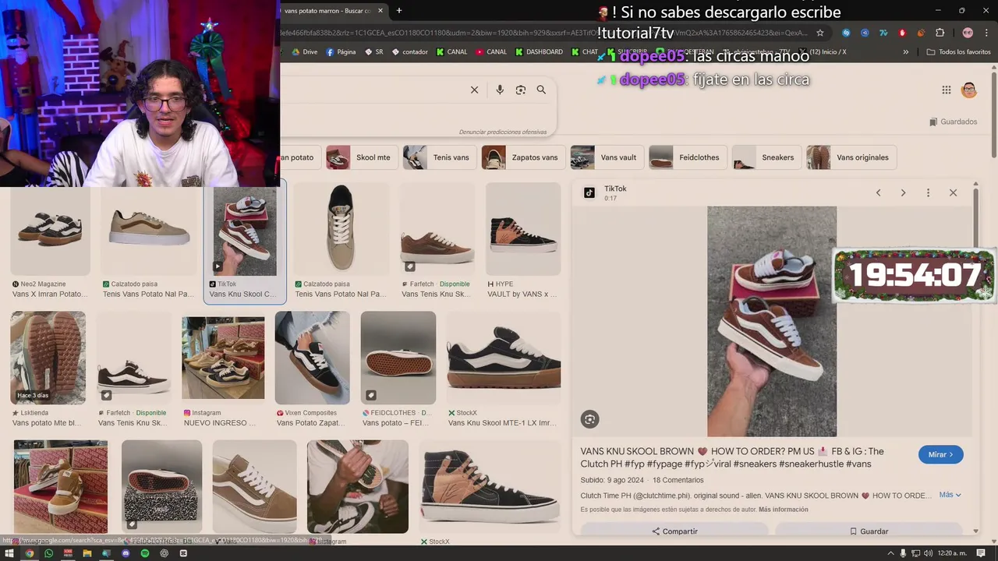Open Más información copyright link
This screenshot has height=561, width=998.
tap(783, 510)
